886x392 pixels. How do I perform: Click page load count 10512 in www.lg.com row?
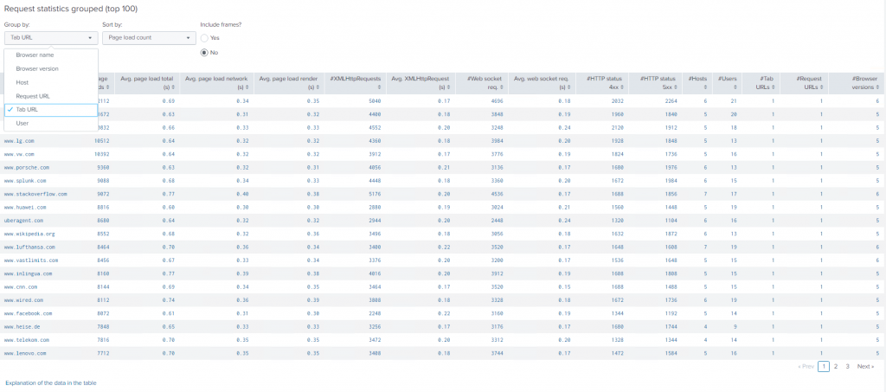104,141
